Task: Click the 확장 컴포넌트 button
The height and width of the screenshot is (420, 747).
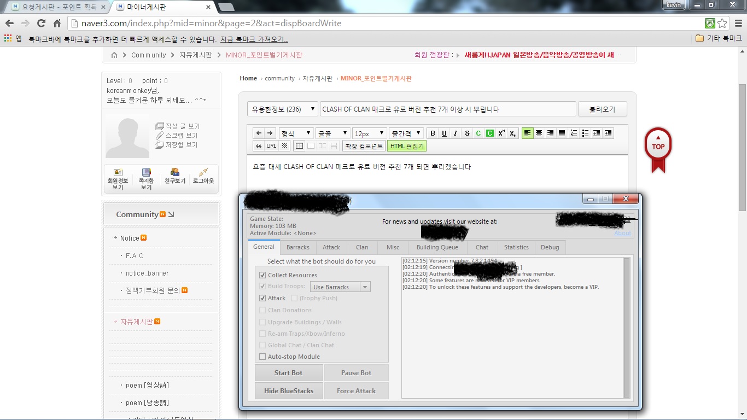Action: pyautogui.click(x=364, y=146)
